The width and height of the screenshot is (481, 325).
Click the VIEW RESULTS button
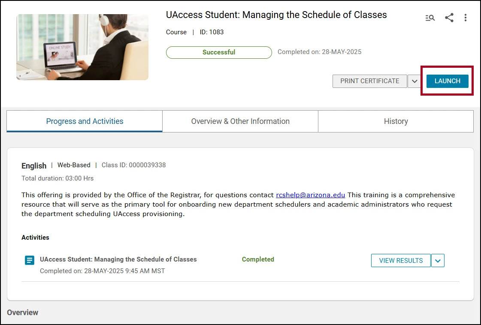[x=401, y=261]
